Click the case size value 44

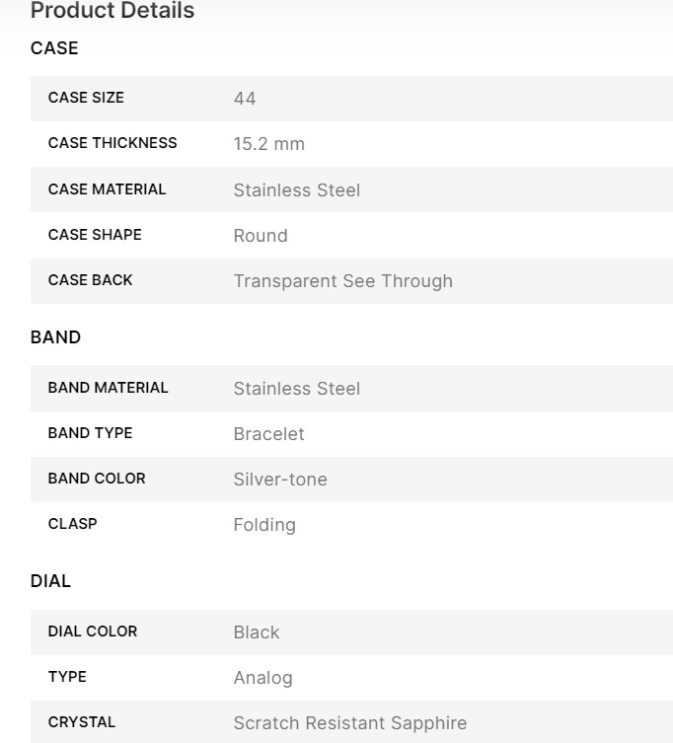pyautogui.click(x=245, y=99)
